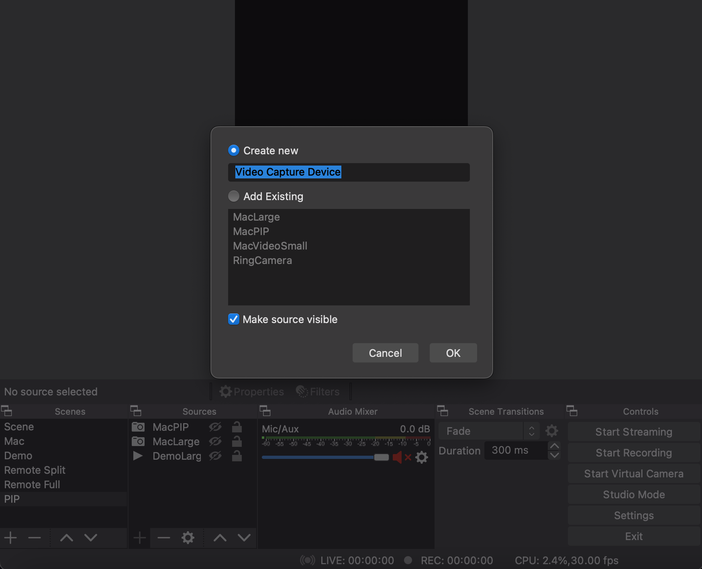Viewport: 702px width, 569px height.
Task: Pop out the Scenes dock icon
Action: 6,411
